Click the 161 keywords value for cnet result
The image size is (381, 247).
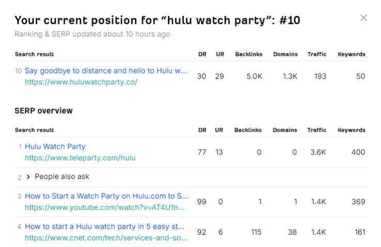[x=359, y=233]
